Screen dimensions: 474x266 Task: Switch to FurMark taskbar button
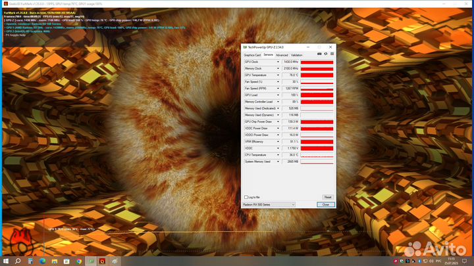[103, 261]
